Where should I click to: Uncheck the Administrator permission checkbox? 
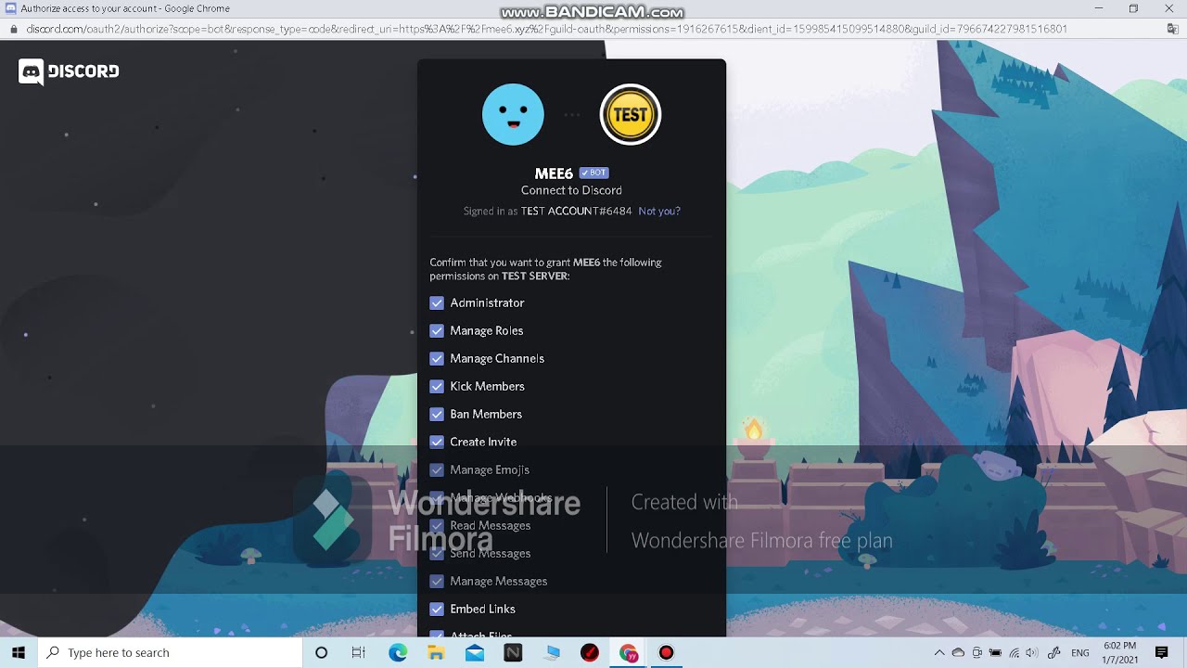[x=437, y=303]
